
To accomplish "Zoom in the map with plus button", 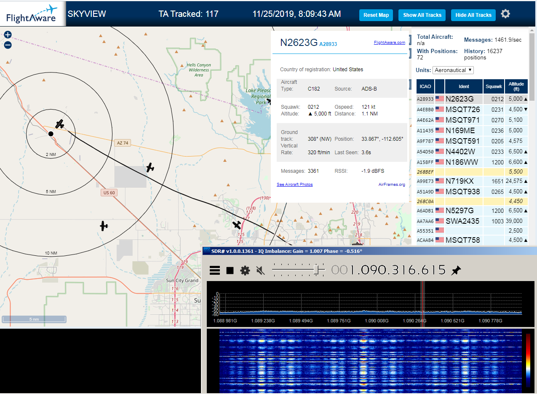I will click(x=8, y=35).
